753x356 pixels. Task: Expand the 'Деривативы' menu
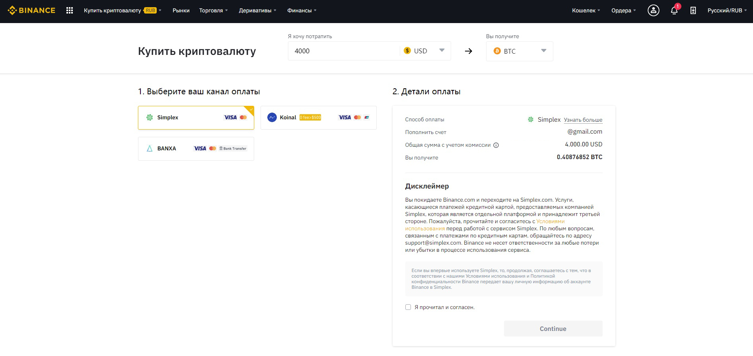pyautogui.click(x=257, y=11)
